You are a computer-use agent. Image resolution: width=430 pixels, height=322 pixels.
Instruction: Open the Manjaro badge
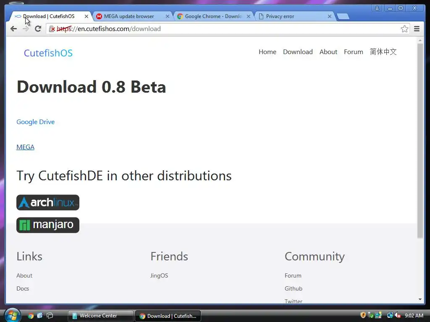(x=48, y=225)
